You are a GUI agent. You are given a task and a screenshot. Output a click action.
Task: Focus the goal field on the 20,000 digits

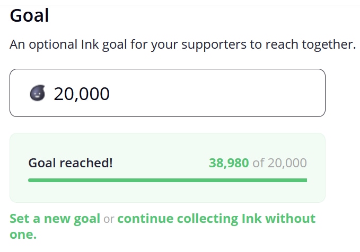[x=82, y=94]
